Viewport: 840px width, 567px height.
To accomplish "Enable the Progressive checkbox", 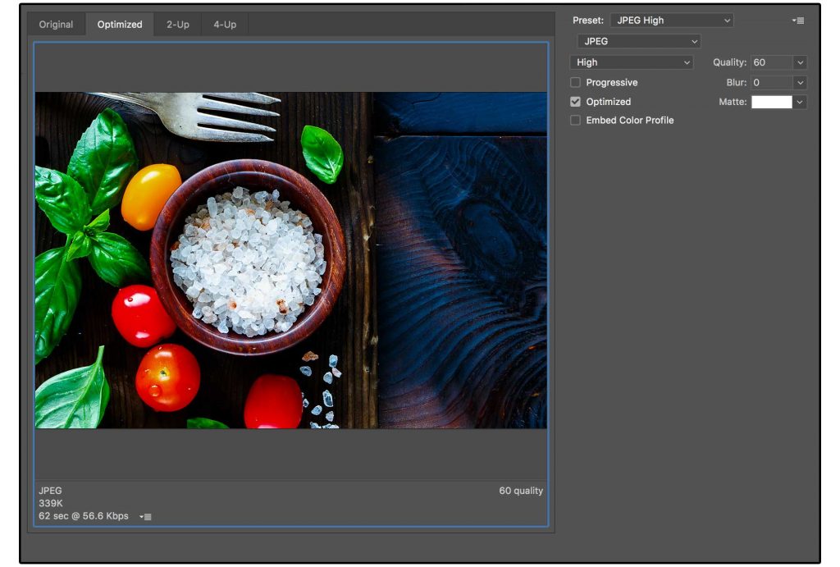I will point(575,83).
